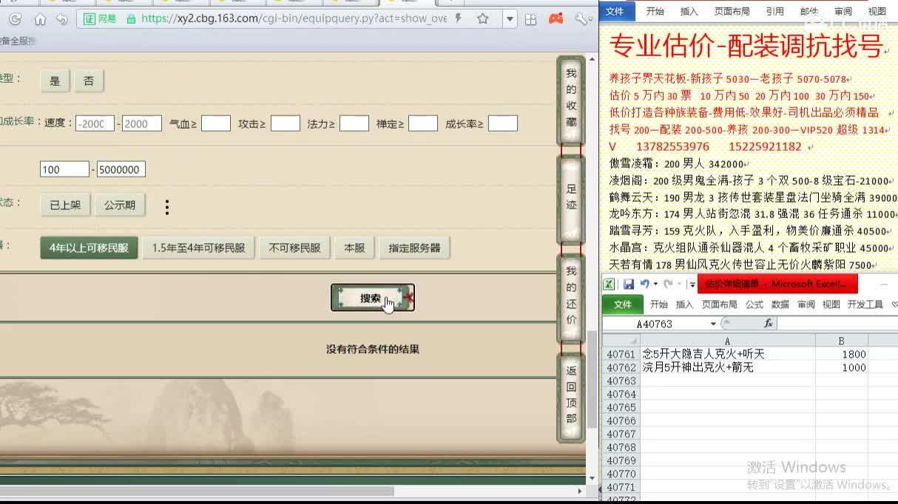Open Excel 公式 ribbon tab
Viewport: 898px width, 504px height.
(754, 304)
